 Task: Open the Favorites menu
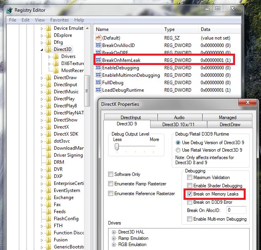point(60,20)
